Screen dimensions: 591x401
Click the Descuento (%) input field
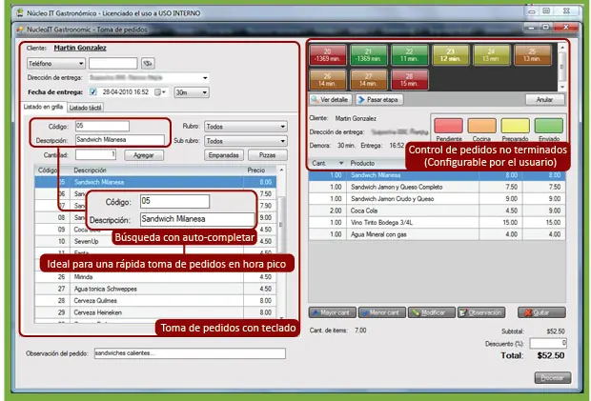(548, 343)
